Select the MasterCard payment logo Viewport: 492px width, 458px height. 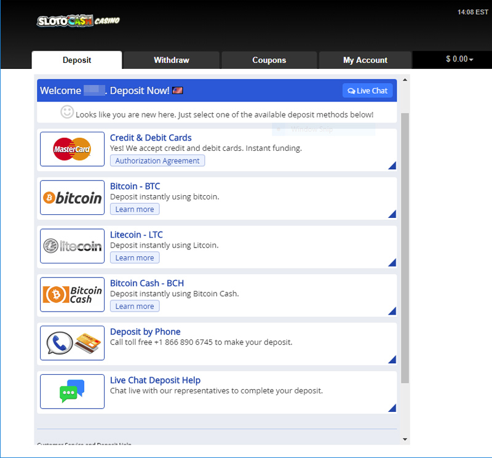72,149
